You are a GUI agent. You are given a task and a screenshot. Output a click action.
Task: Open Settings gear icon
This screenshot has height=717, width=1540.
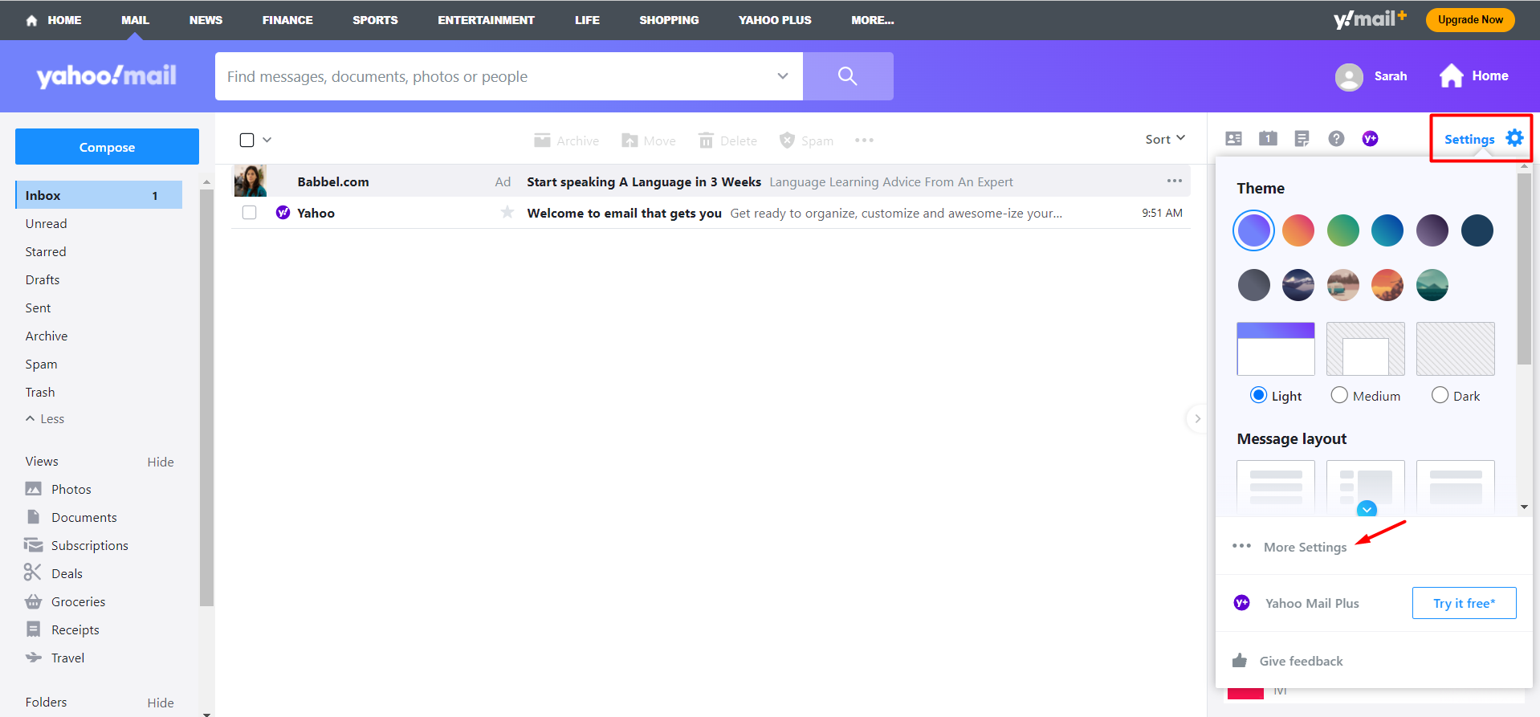pyautogui.click(x=1514, y=138)
